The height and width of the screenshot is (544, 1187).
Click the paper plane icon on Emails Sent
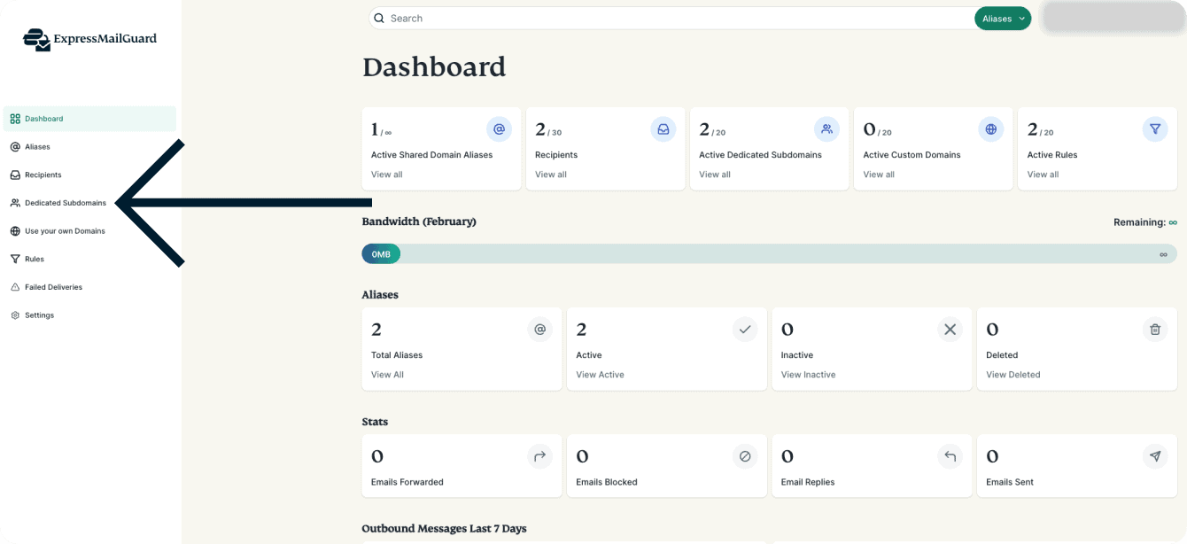[1154, 456]
